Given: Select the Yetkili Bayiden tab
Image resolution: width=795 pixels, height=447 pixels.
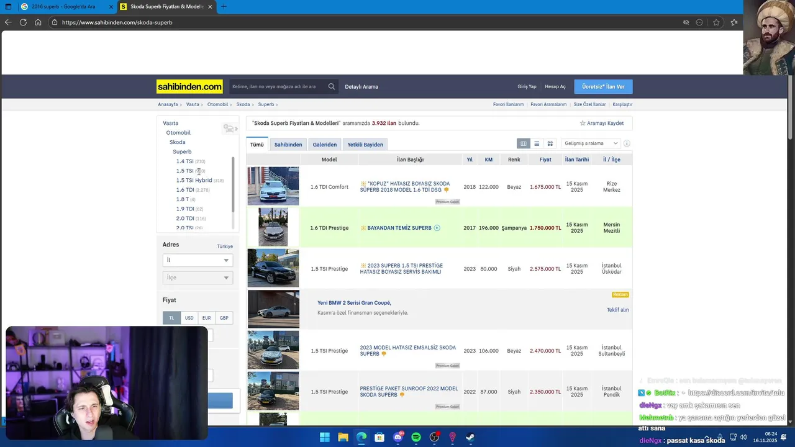Looking at the screenshot, I should [x=365, y=145].
